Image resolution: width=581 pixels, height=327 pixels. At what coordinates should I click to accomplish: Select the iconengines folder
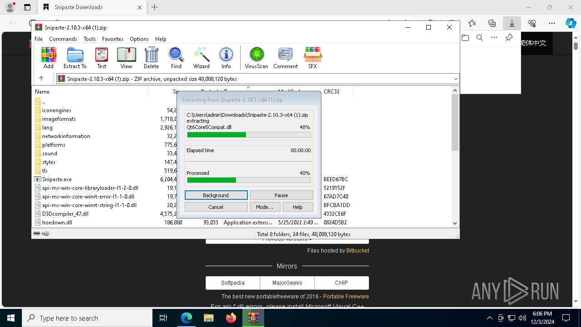[57, 110]
